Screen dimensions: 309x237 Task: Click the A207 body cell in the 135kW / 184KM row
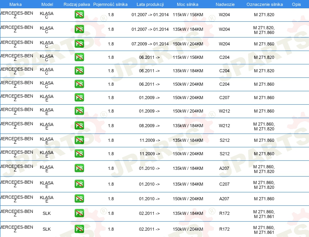tap(224, 168)
